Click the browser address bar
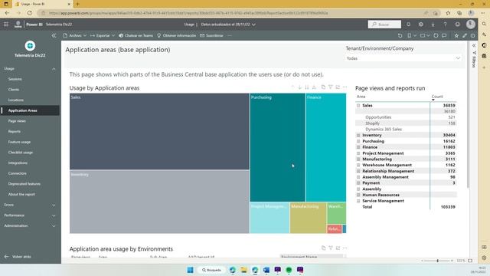 (232, 13)
